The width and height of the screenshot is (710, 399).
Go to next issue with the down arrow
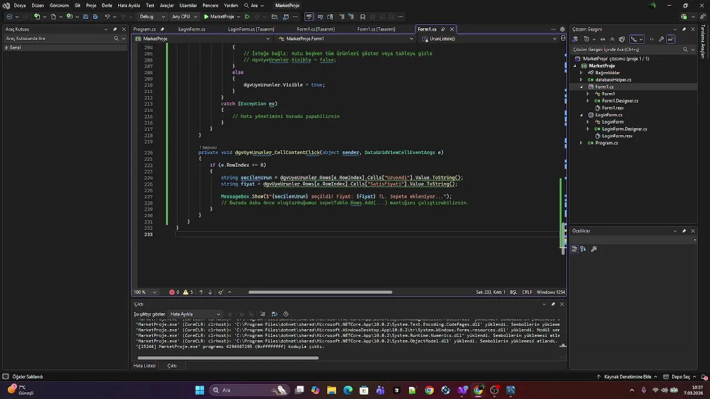coord(210,292)
